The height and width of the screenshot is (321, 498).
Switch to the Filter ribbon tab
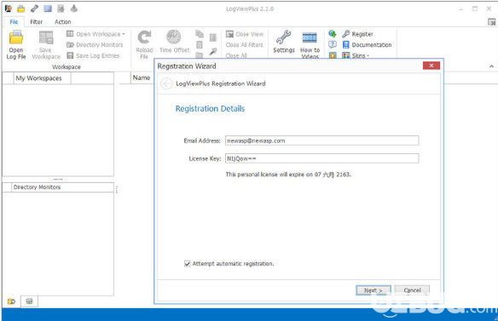36,22
